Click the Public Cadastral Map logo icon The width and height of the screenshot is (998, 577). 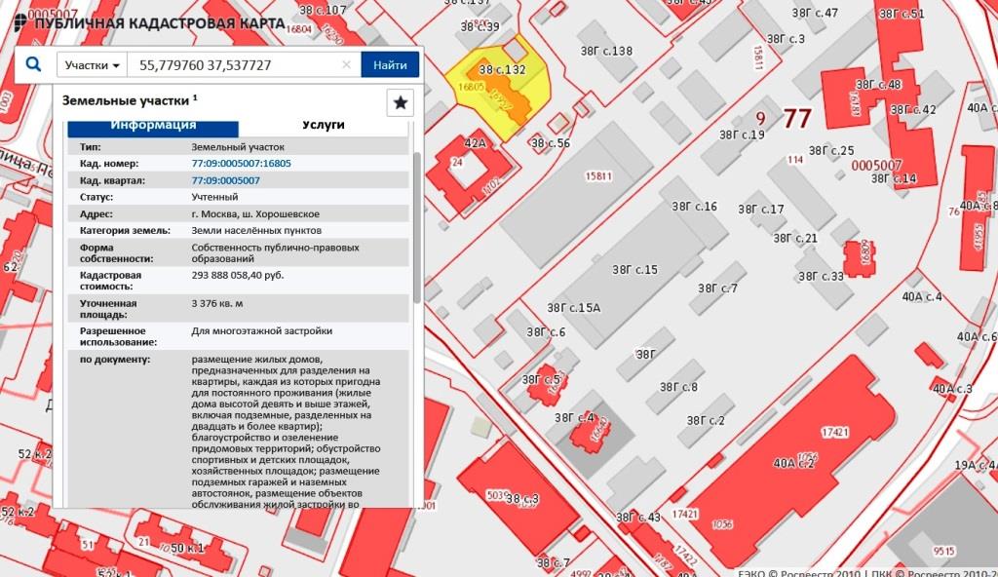pyautogui.click(x=21, y=22)
